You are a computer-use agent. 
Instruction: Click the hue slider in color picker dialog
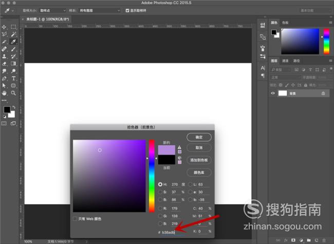152,176
